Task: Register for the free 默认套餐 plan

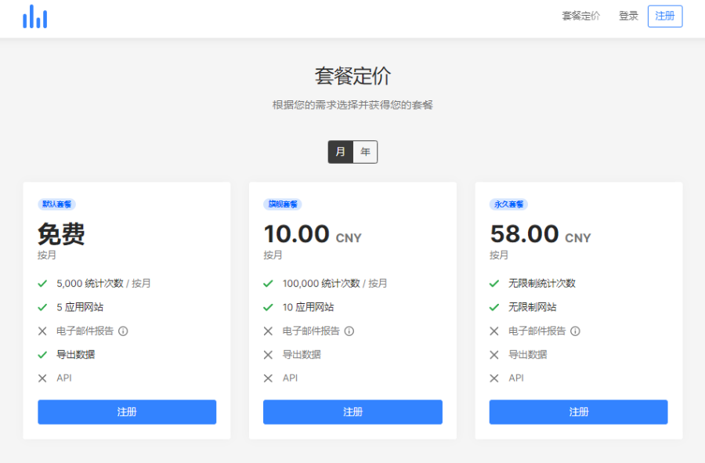Action: coord(127,412)
